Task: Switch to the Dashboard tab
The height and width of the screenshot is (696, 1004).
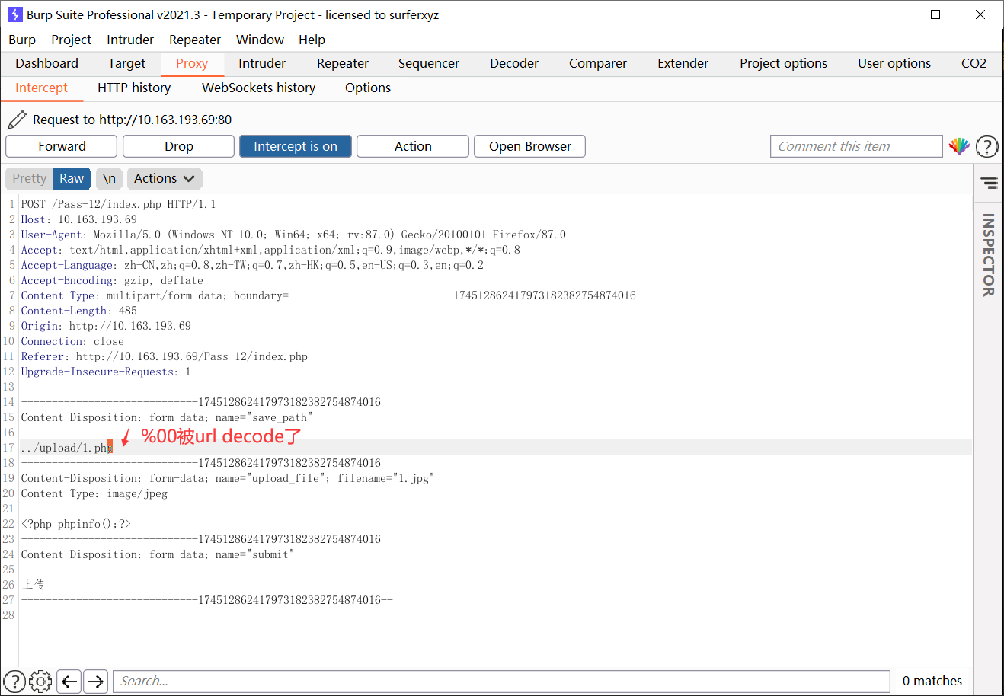Action: point(46,63)
